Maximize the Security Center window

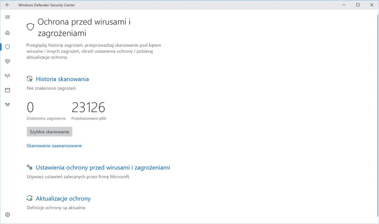[x=358, y=5]
